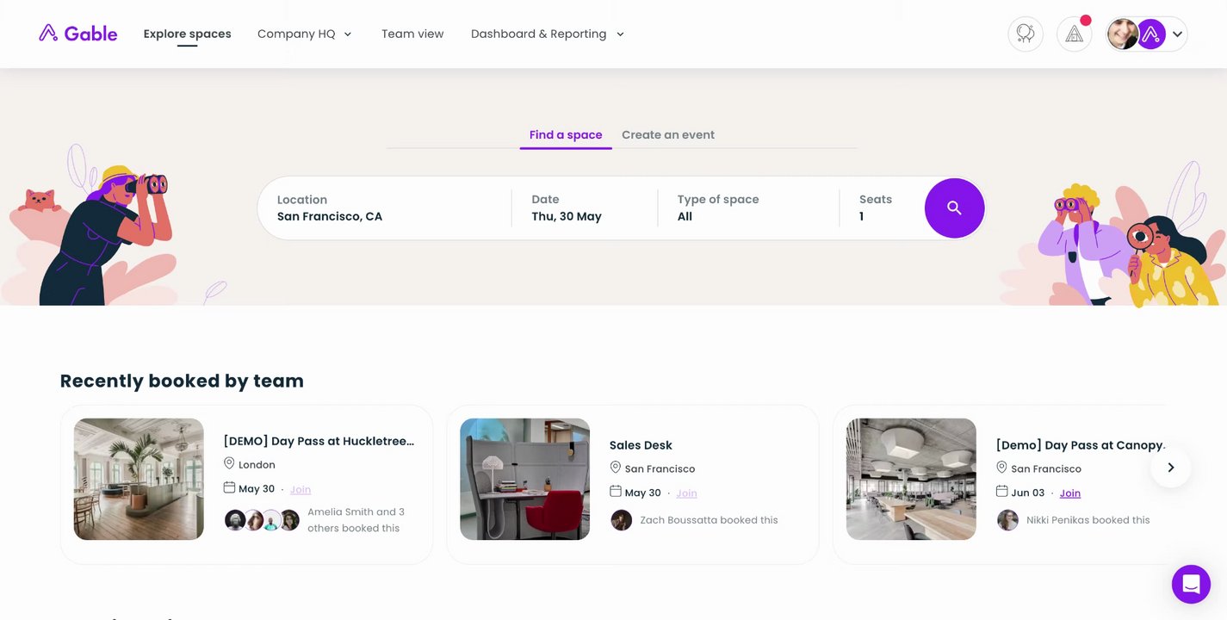1227x620 pixels.
Task: Join the Huckletree Day Pass booking
Action: coord(301,489)
